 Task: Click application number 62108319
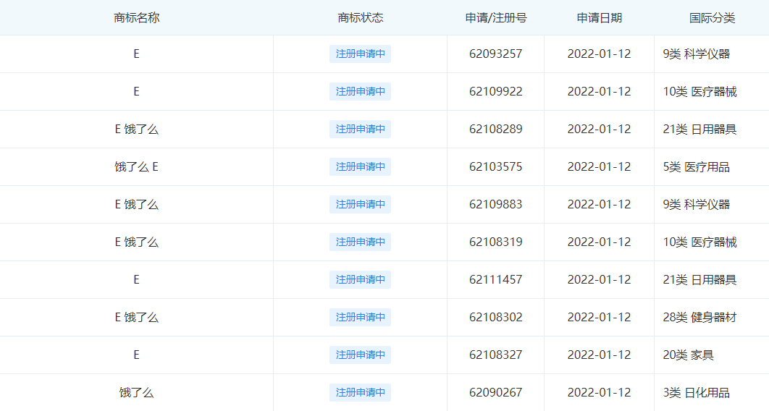pyautogui.click(x=496, y=242)
